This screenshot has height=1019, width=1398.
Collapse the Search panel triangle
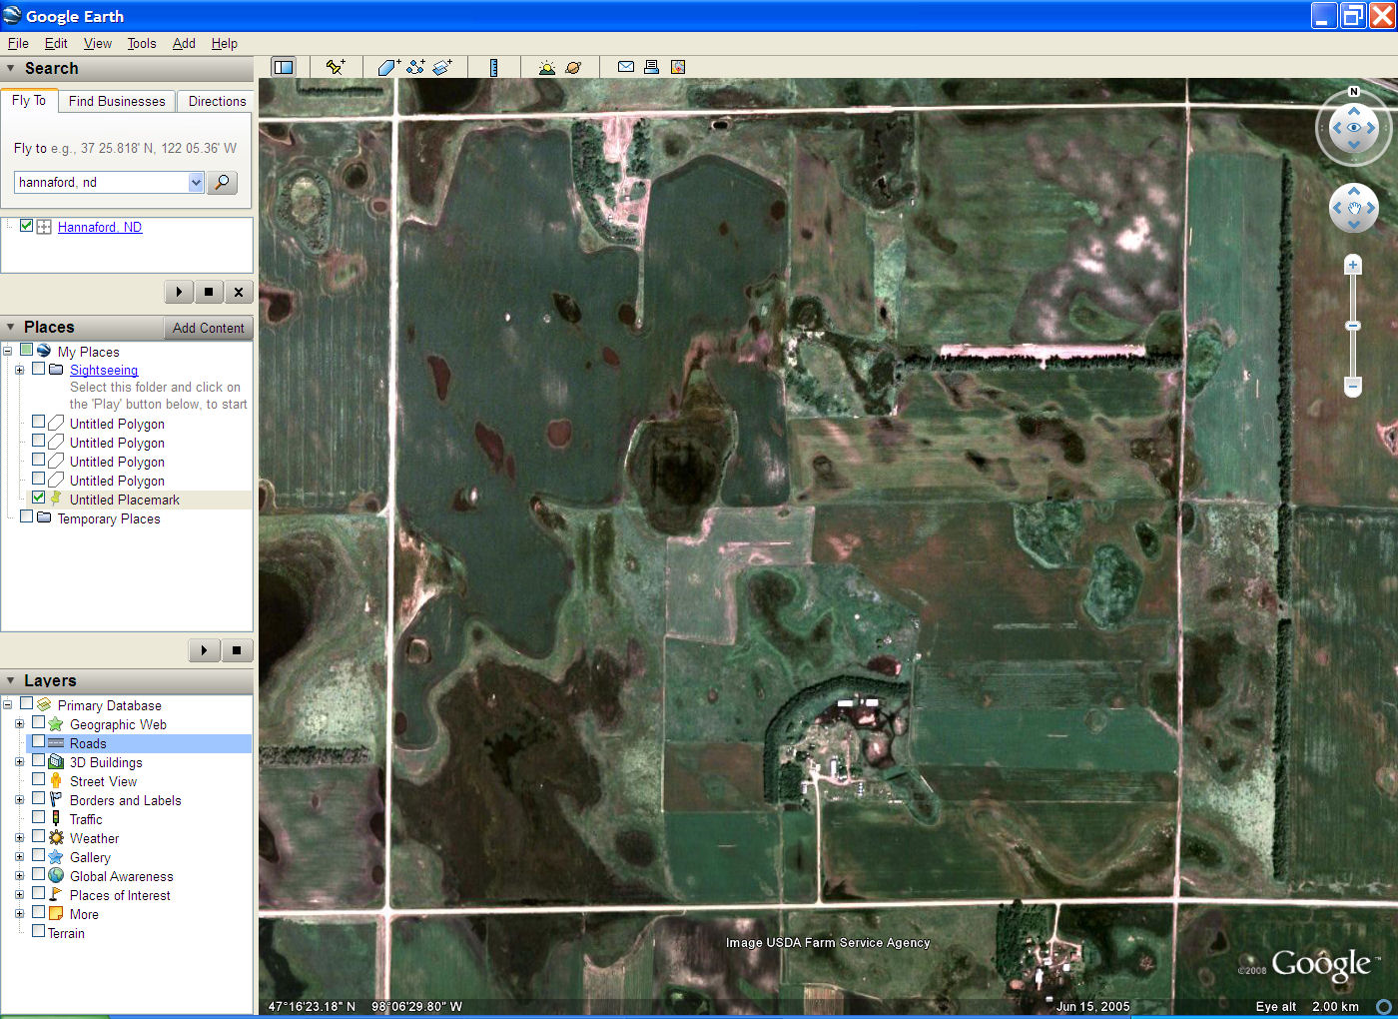[x=11, y=69]
